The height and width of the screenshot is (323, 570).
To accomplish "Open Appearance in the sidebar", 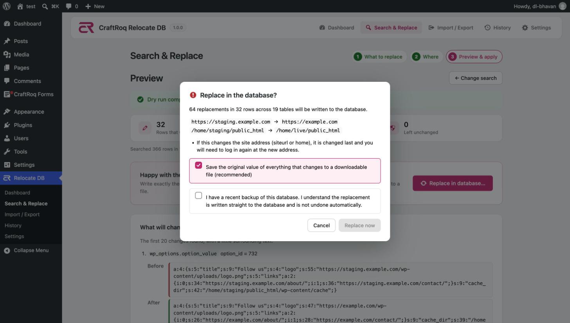I will (31, 112).
